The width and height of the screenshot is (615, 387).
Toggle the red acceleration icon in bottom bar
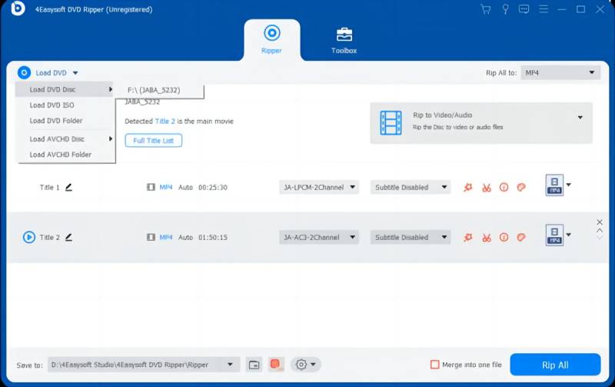(x=276, y=365)
